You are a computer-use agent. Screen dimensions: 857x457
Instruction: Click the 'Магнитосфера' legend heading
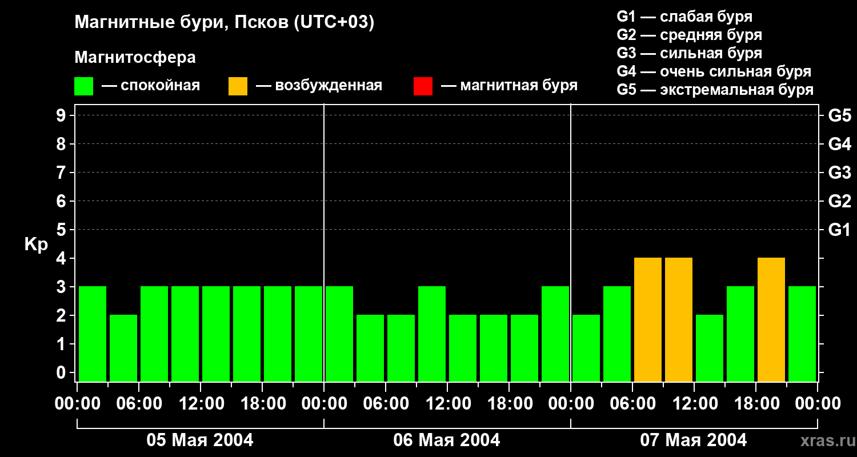pyautogui.click(x=135, y=58)
